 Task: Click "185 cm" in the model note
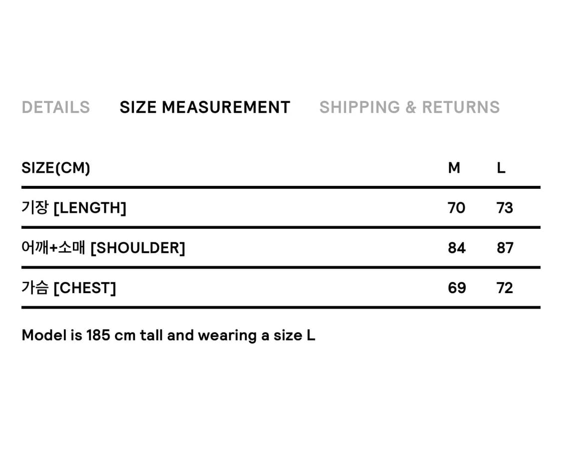coord(111,335)
